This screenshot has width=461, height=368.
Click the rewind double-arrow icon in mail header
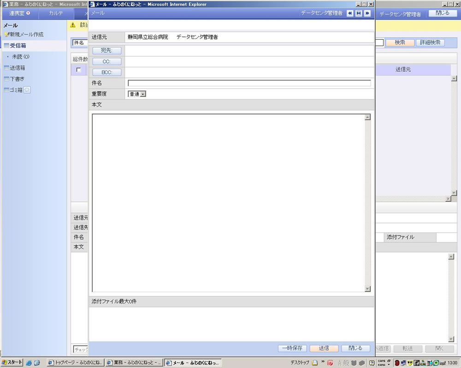350,13
